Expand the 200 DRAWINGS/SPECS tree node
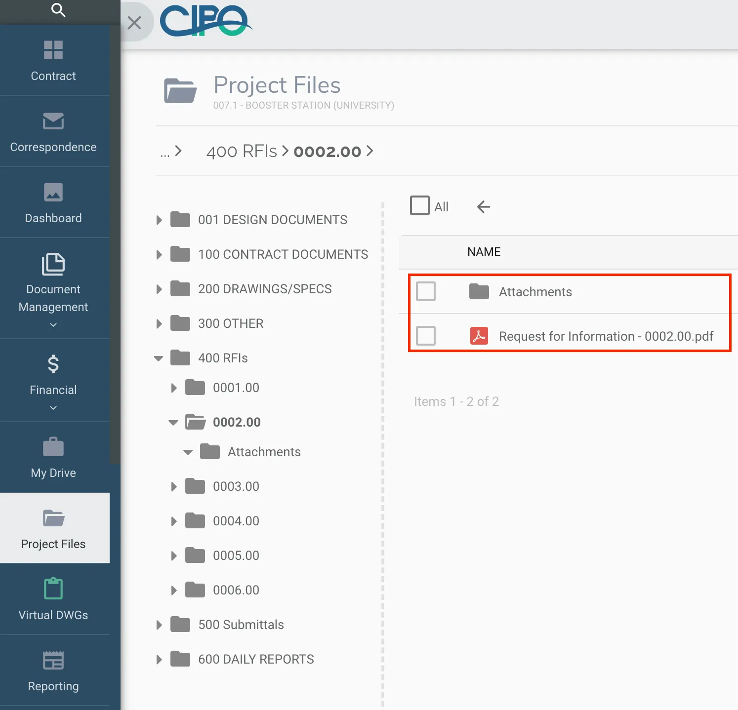The width and height of the screenshot is (738, 710). [159, 289]
